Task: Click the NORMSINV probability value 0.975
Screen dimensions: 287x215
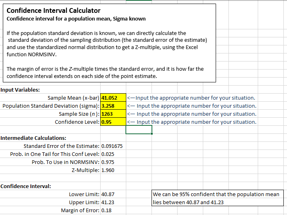Action: (107, 162)
